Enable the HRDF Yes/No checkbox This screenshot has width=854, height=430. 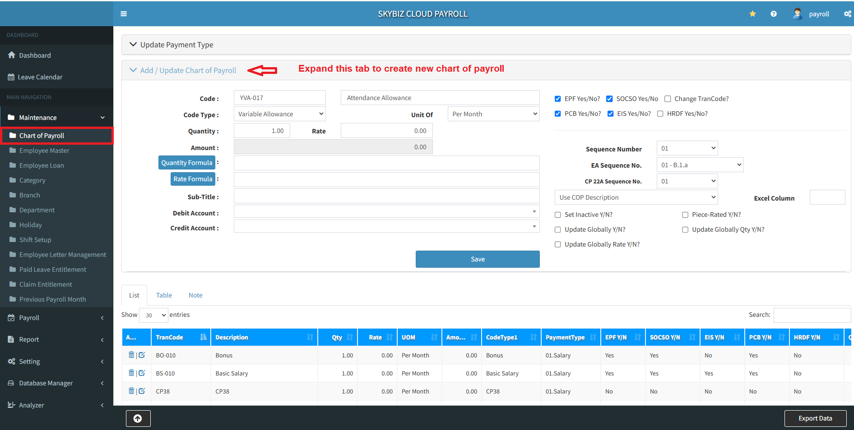coord(660,114)
